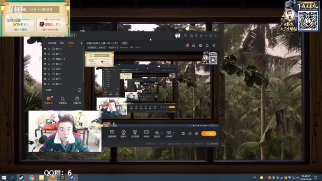Toggle eye visibility for 图片 3 source
The image size is (322, 181).
45,49
